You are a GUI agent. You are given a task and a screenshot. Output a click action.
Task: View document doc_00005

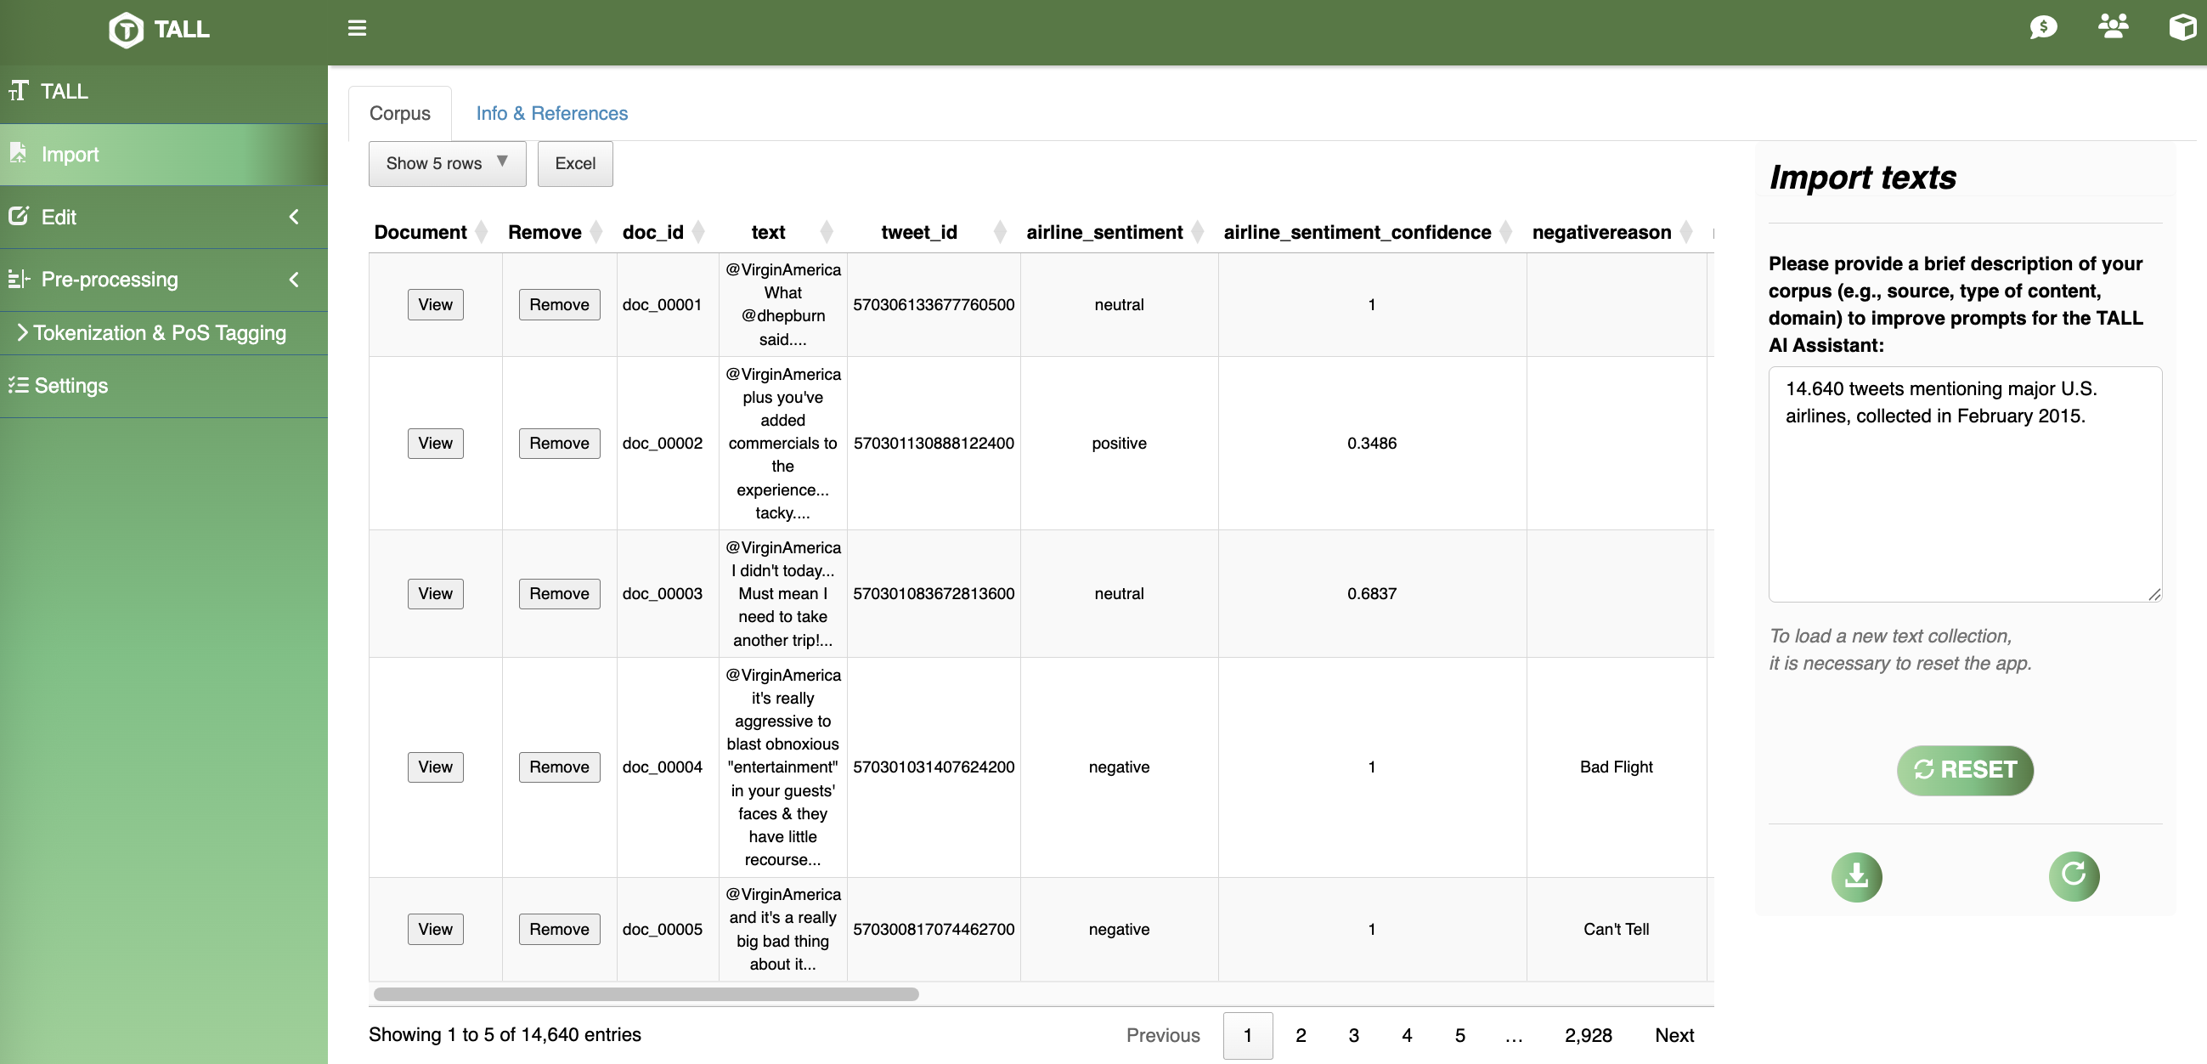[x=435, y=929]
